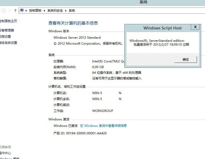Expand arrow before 系统 in breadcrumb
This screenshot has height=159, width=205.
[66, 11]
